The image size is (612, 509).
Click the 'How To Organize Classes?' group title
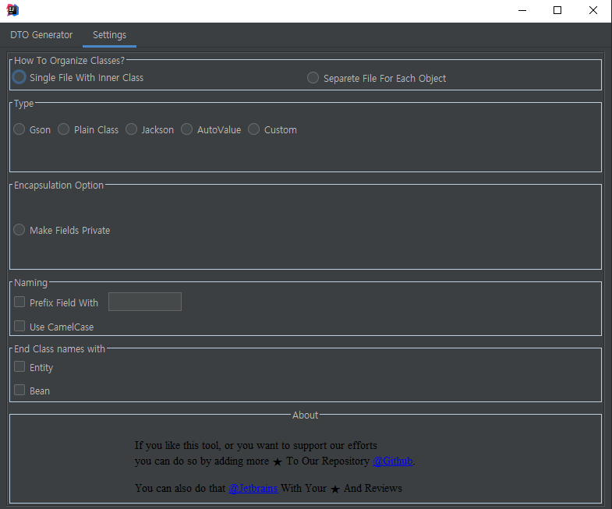[69, 61]
